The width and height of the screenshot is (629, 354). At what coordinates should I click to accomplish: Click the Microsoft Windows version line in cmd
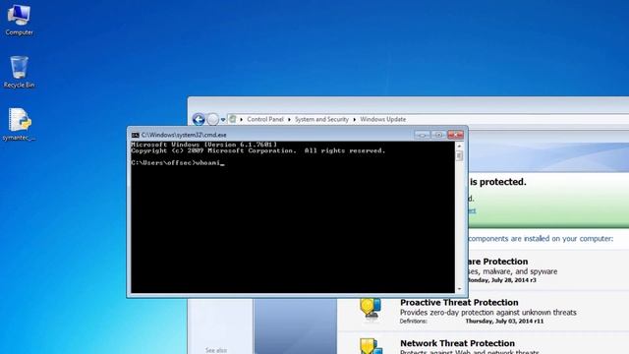204,145
